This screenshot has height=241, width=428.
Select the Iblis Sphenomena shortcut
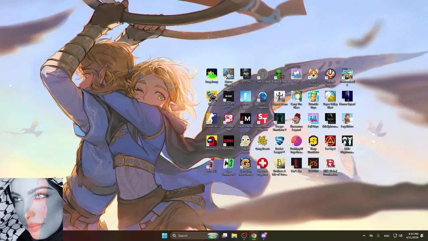click(330, 121)
